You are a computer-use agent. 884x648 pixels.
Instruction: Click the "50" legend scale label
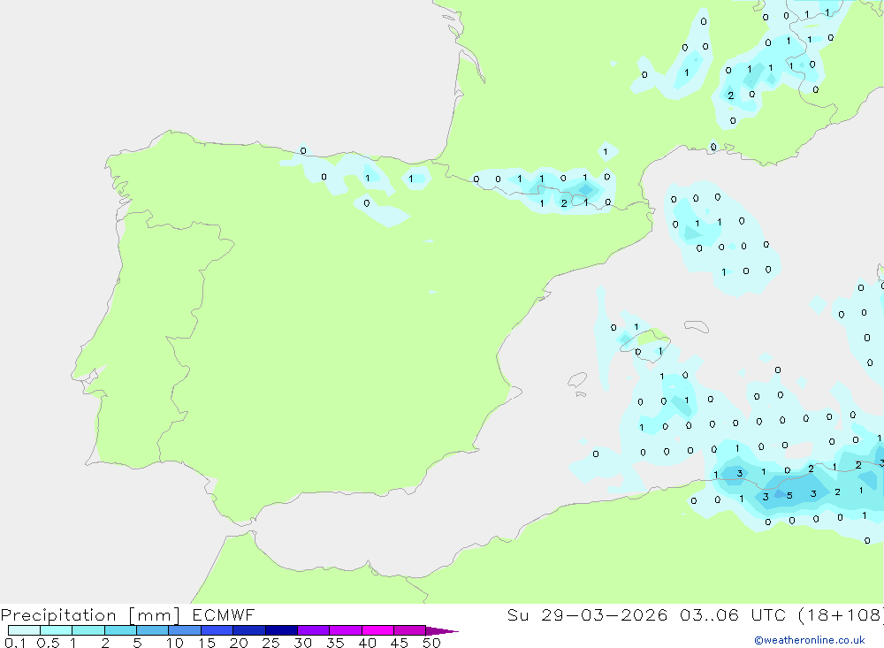[x=431, y=643]
